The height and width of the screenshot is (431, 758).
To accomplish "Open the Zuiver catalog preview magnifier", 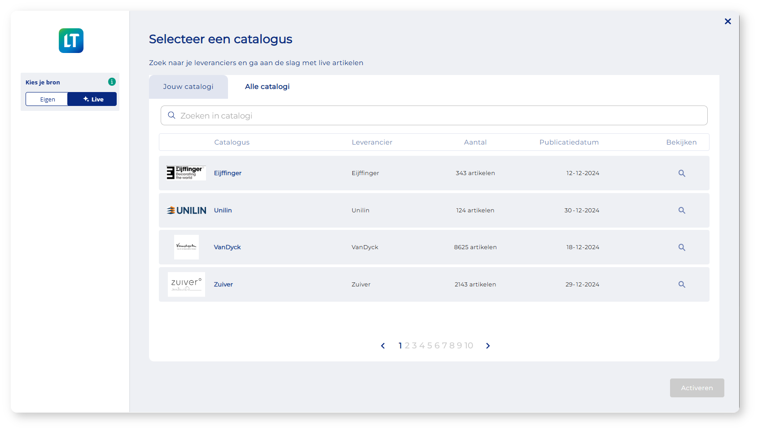I will coord(682,284).
